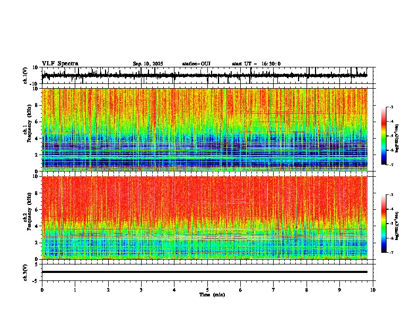Click time axis tick label "3"
This screenshot has height=325, width=420.
coord(141,290)
